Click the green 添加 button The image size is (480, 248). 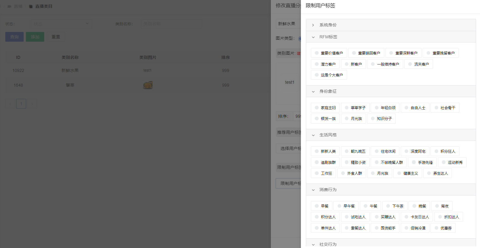click(35, 37)
